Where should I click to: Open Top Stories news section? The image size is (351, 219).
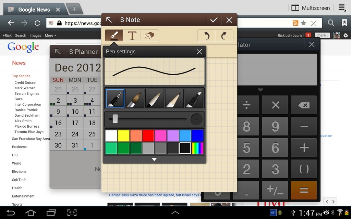tap(21, 76)
